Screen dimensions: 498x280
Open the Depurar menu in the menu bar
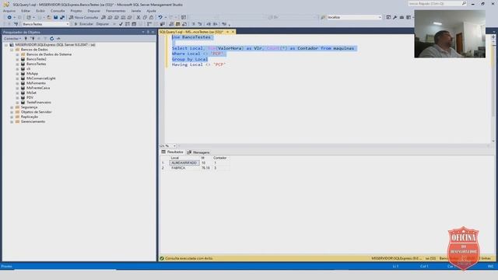(93, 11)
